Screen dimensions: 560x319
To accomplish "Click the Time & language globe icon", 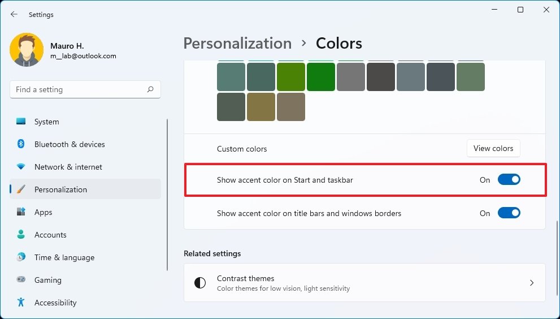I will (x=21, y=257).
